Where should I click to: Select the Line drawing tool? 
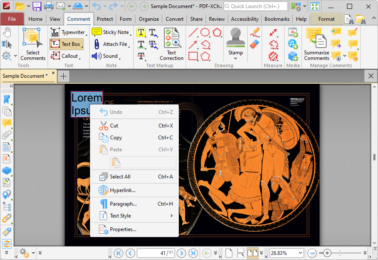point(193,32)
